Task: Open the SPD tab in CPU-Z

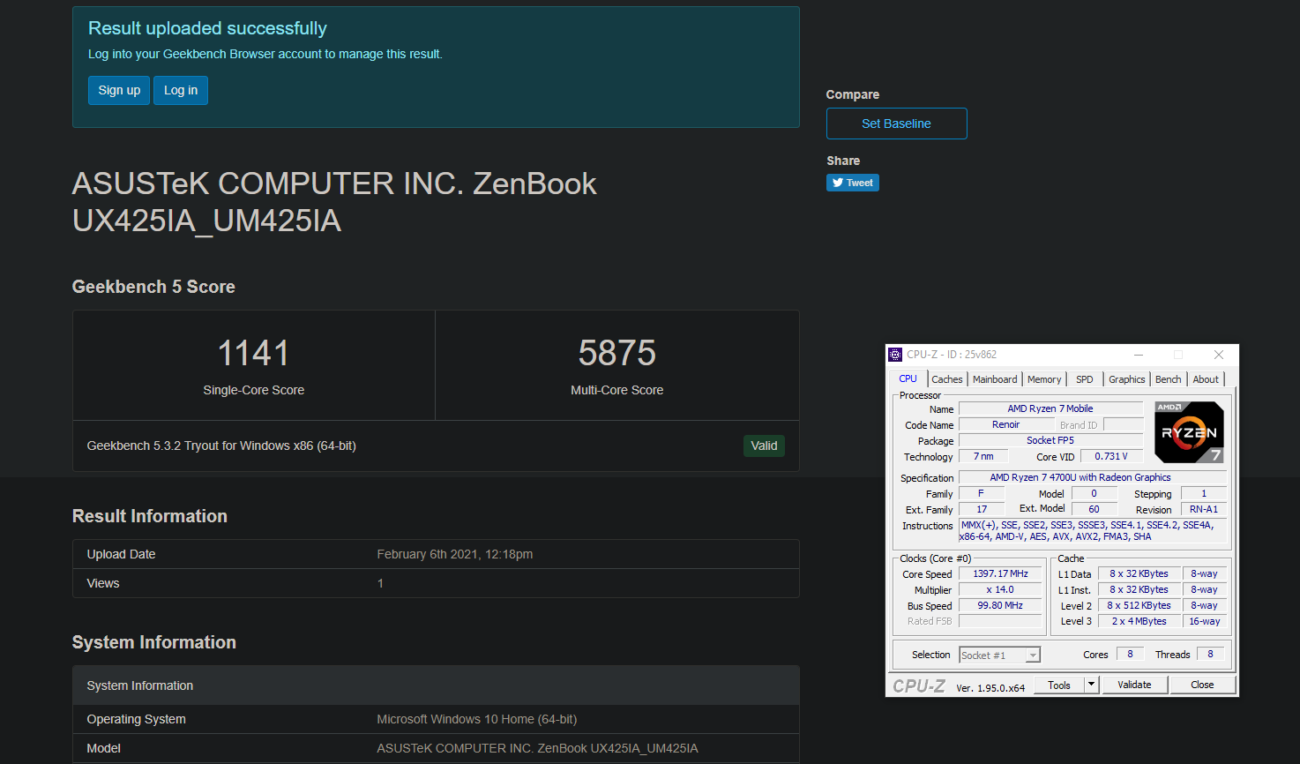Action: point(1085,379)
